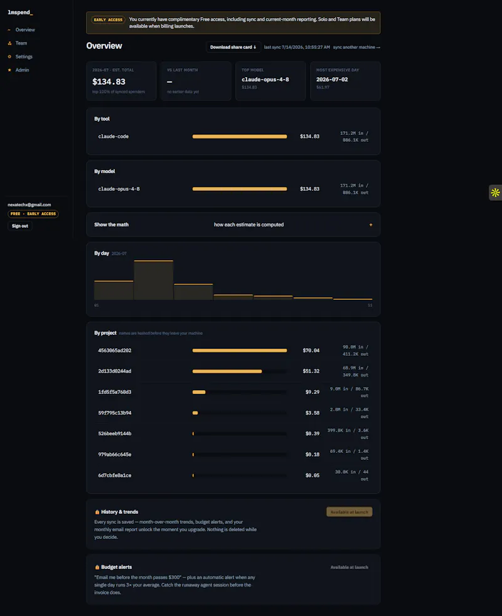Open the Settings menu item
Image resolution: width=502 pixels, height=616 pixels.
click(x=24, y=56)
